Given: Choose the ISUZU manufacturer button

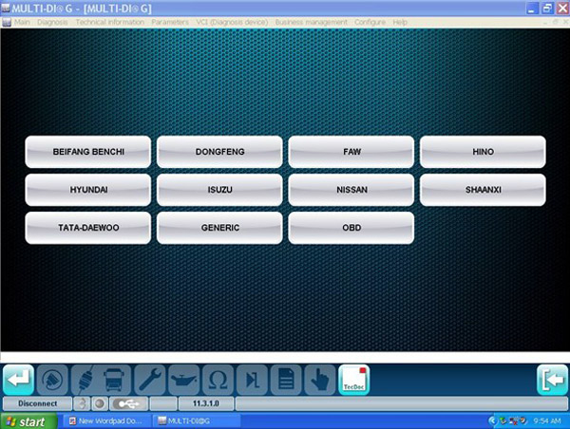Looking at the screenshot, I should (219, 190).
